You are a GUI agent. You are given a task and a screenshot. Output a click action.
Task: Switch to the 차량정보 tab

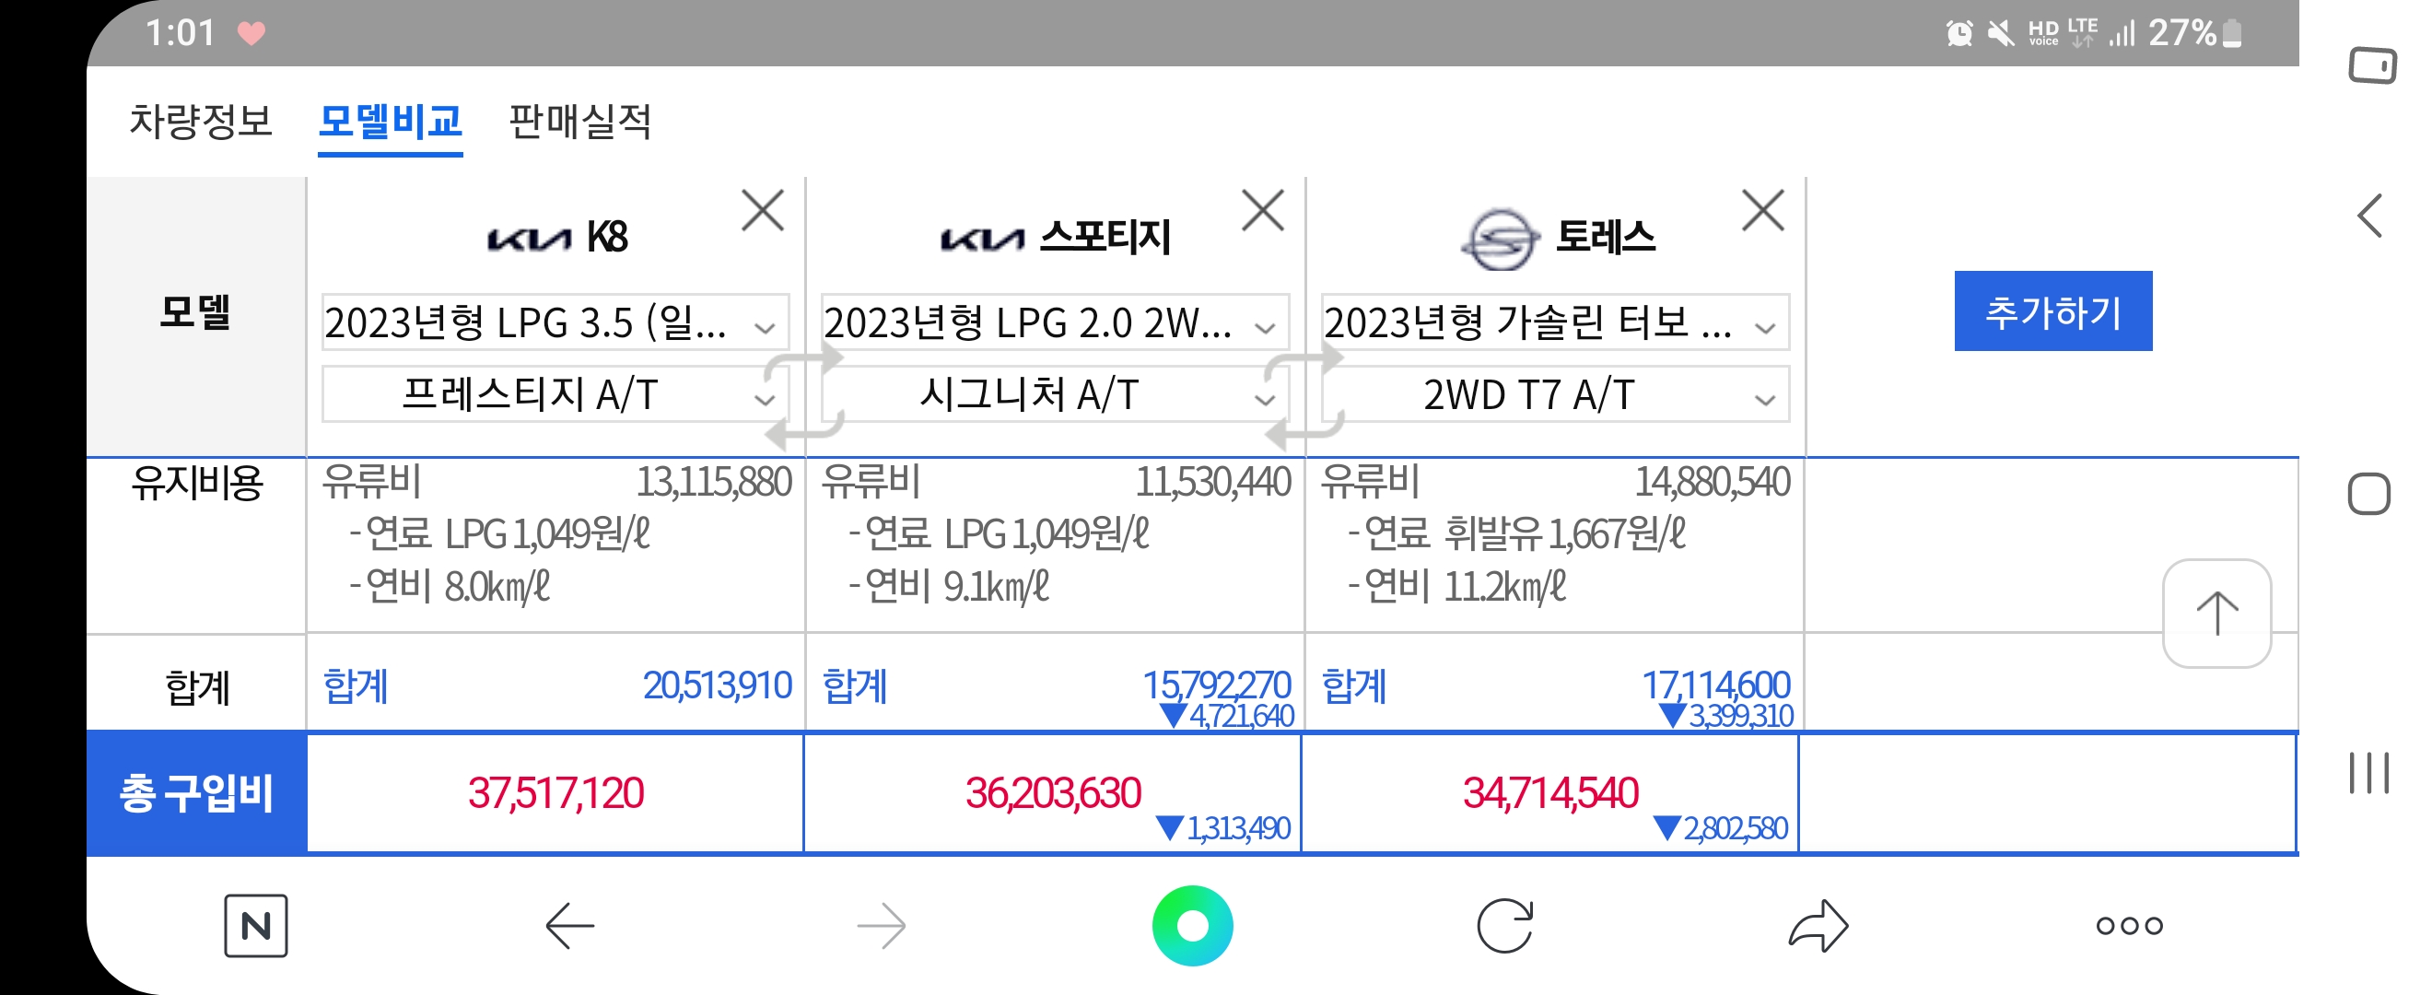click(200, 122)
